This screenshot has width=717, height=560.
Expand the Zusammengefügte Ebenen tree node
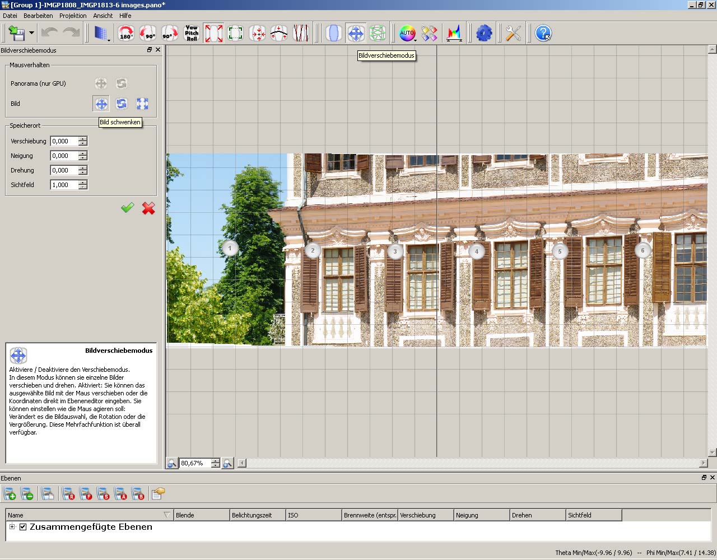pyautogui.click(x=12, y=527)
